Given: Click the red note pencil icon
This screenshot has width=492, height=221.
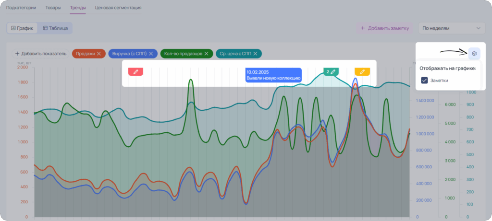Looking at the screenshot, I should click(x=135, y=72).
